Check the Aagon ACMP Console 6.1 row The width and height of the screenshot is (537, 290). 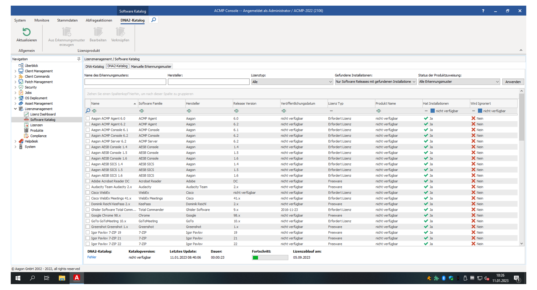88,130
